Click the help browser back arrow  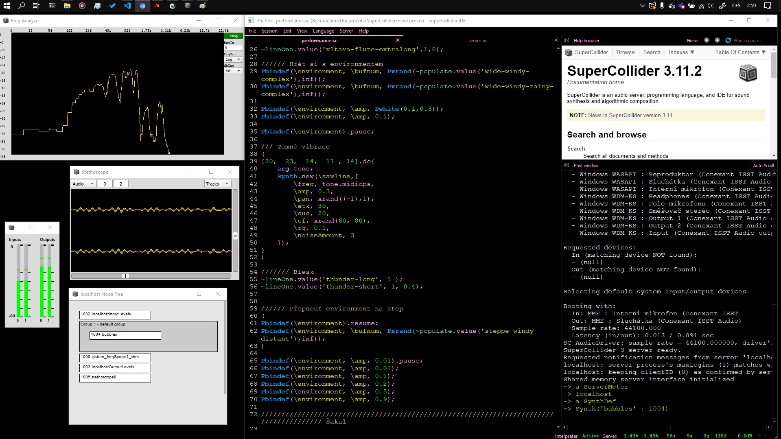click(x=707, y=40)
